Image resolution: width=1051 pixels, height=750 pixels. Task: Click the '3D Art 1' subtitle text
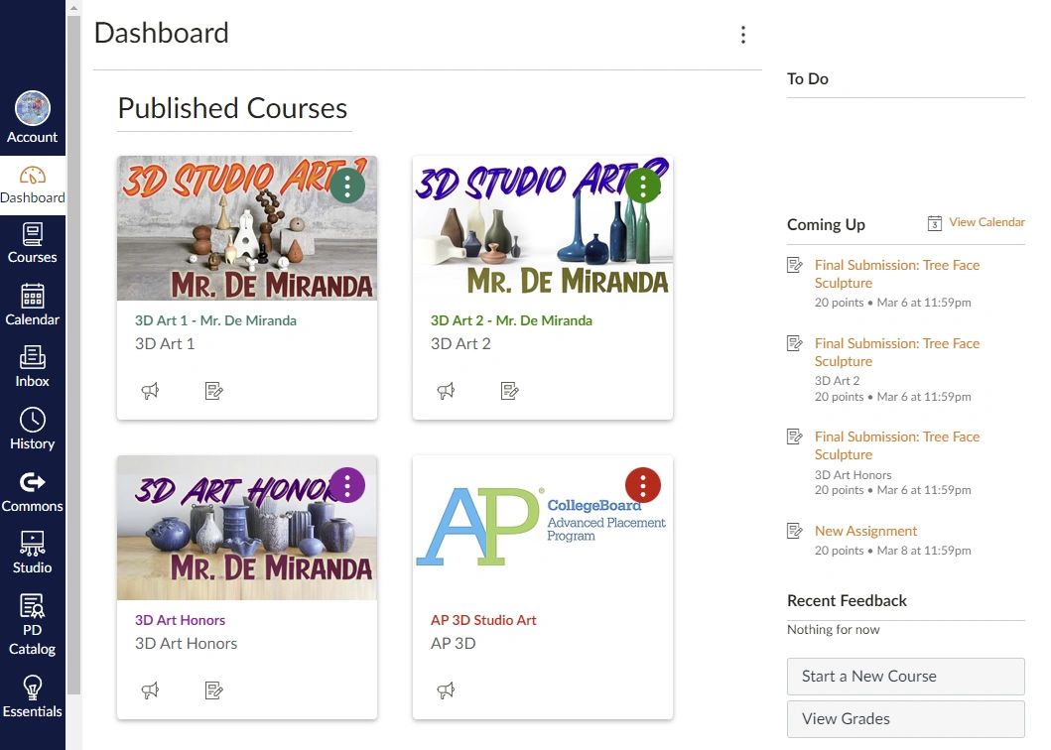[x=165, y=344]
